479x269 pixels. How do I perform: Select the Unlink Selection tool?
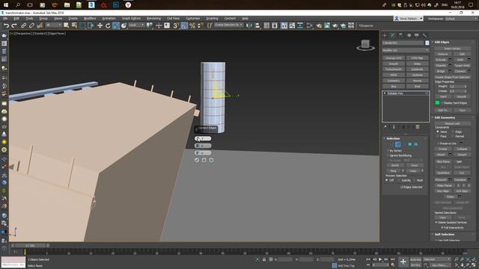coord(31,26)
